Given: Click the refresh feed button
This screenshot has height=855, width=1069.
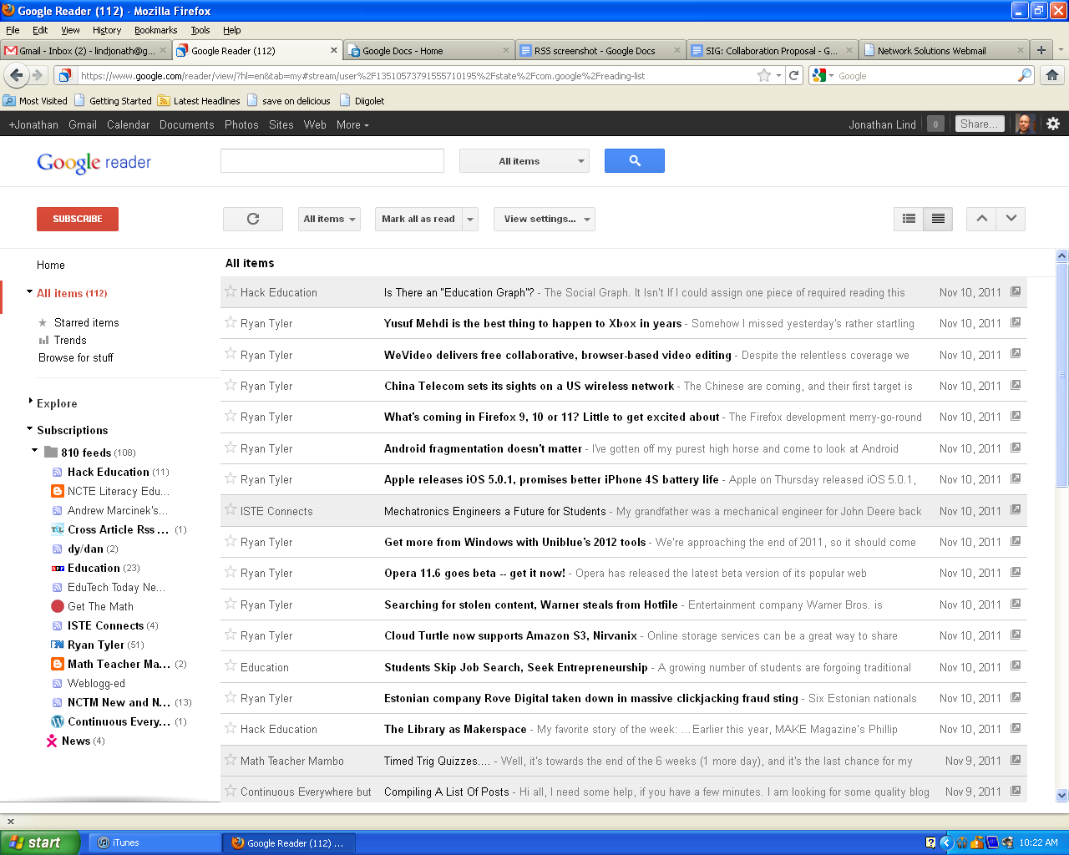Looking at the screenshot, I should 253,219.
